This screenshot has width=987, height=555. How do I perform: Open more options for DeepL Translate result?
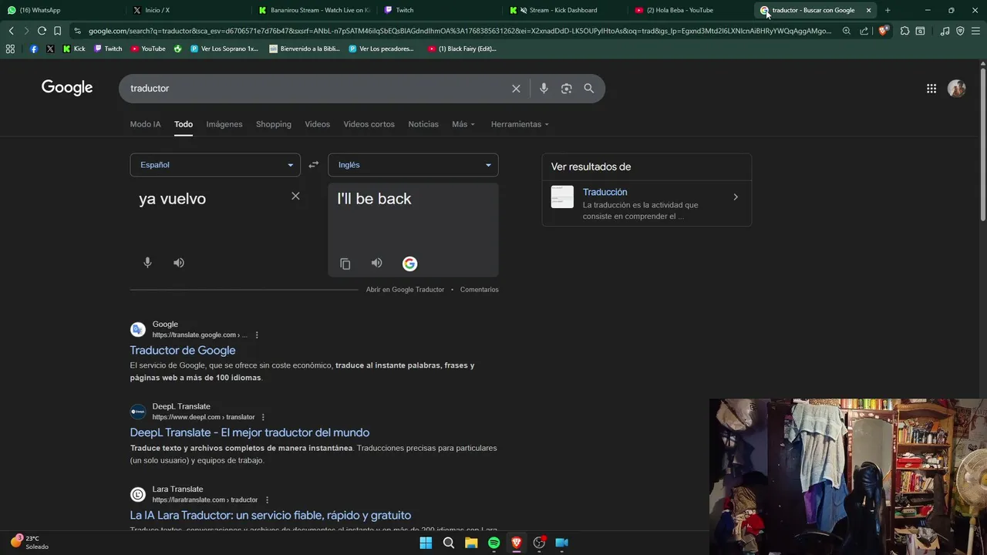tap(263, 417)
